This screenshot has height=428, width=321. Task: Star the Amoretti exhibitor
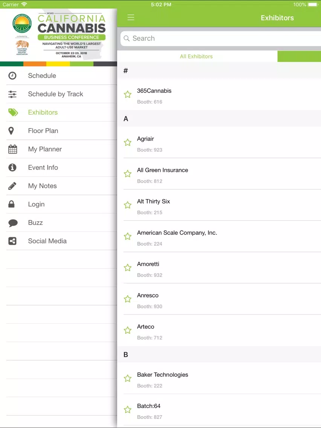coord(127,268)
